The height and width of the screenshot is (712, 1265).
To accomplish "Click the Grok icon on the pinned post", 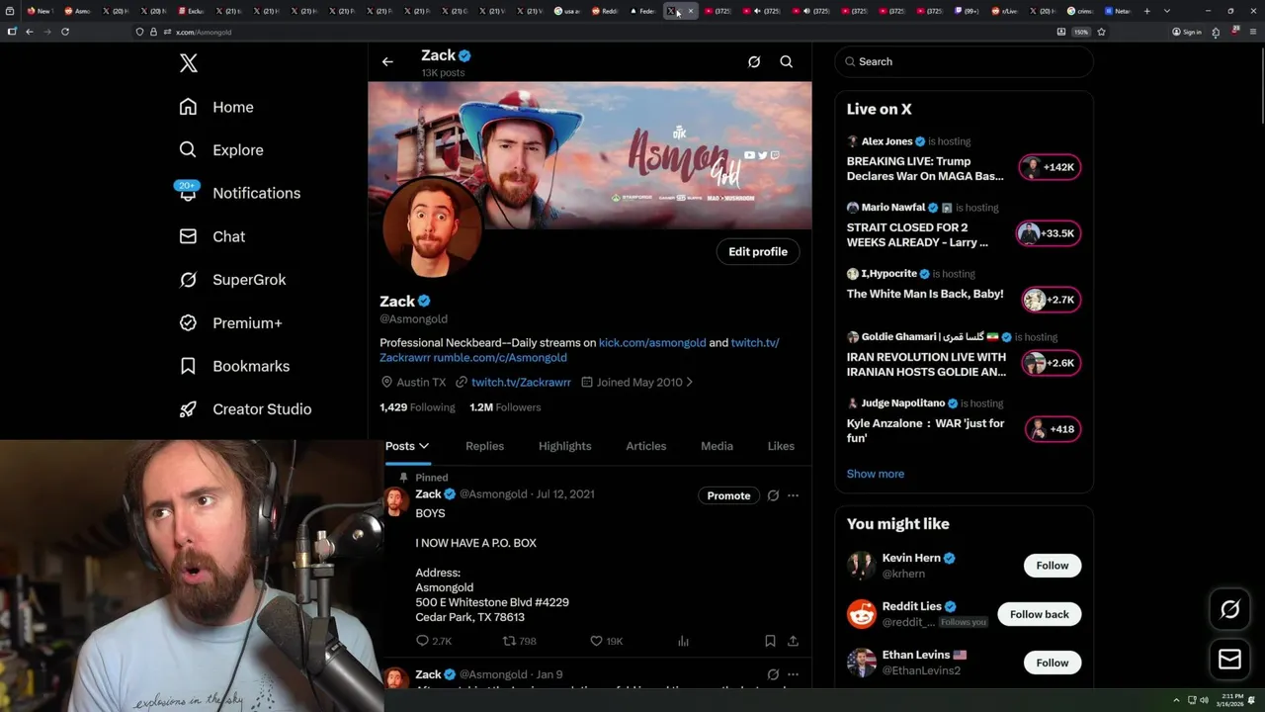I will point(773,495).
